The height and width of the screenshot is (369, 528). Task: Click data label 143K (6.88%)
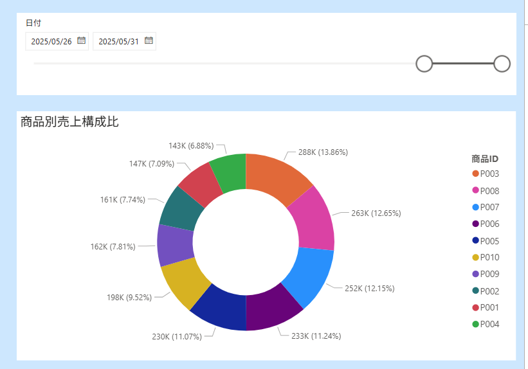(x=191, y=146)
